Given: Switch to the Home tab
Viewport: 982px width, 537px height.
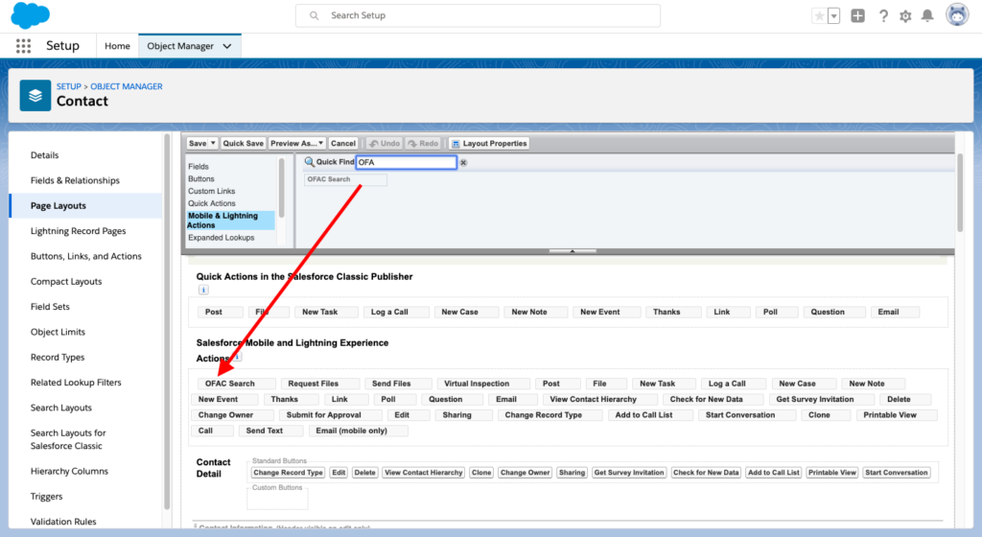Looking at the screenshot, I should point(117,46).
